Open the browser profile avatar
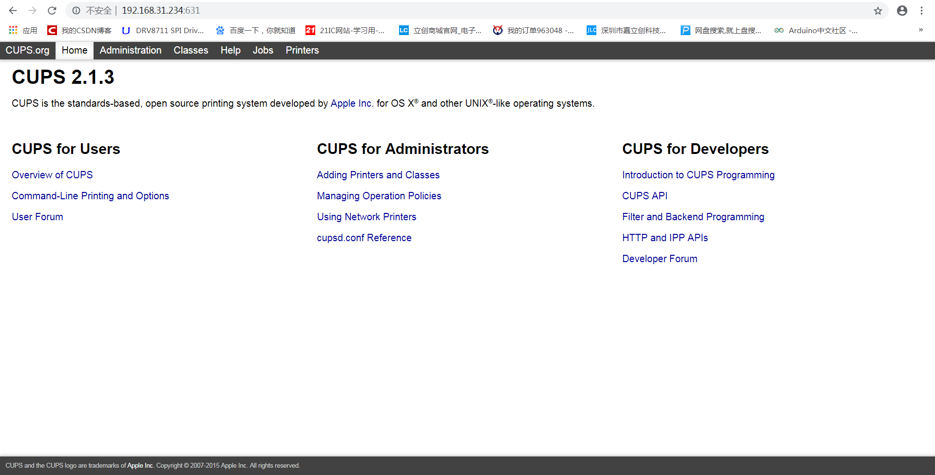The image size is (935, 475). pos(902,10)
